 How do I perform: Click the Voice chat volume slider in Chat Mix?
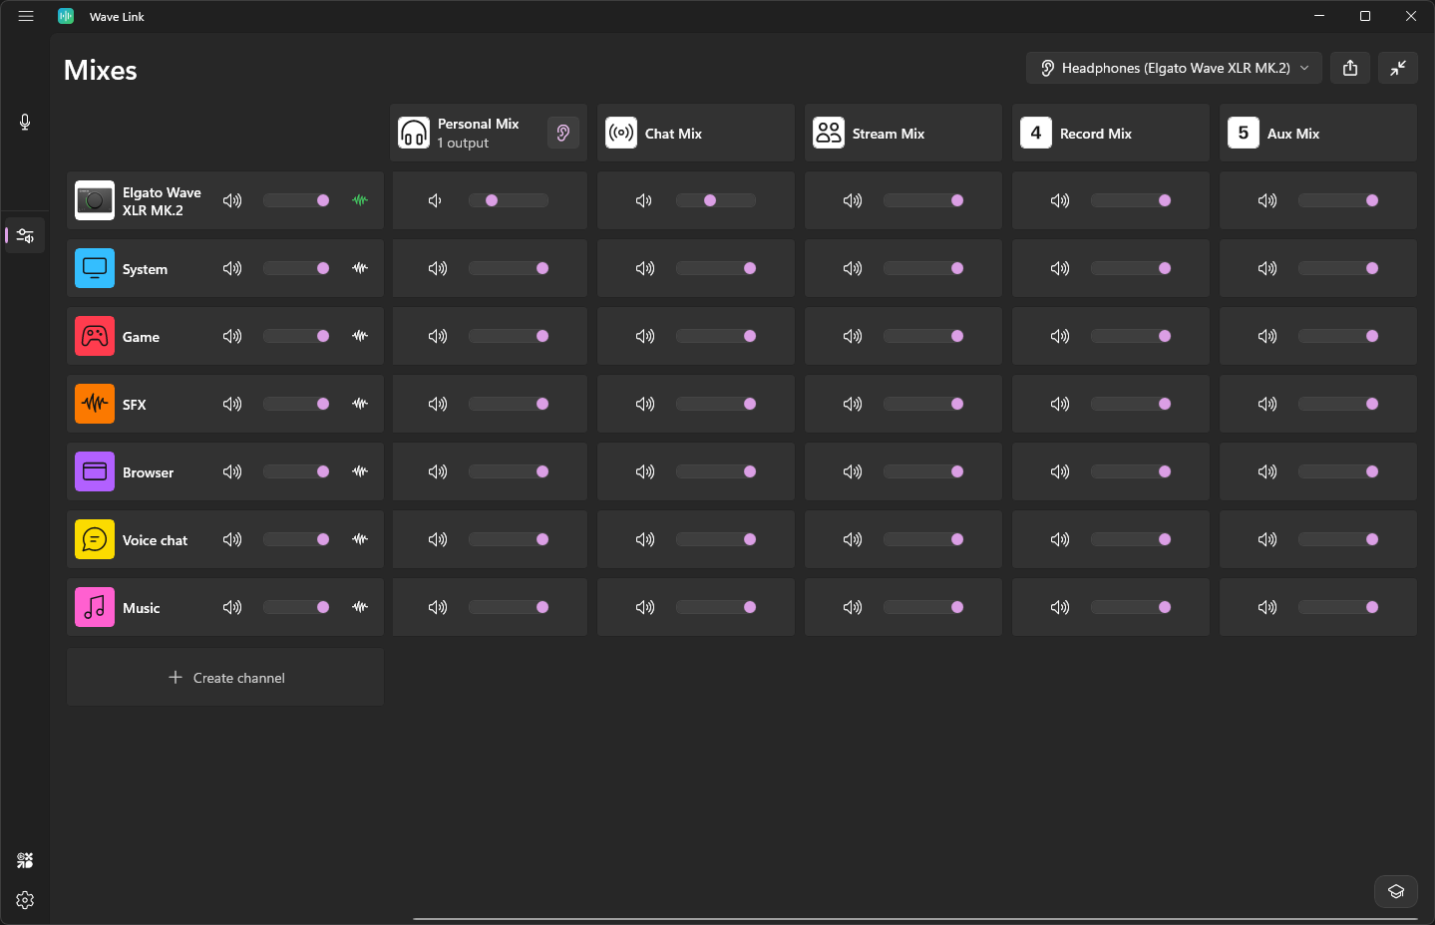click(715, 539)
